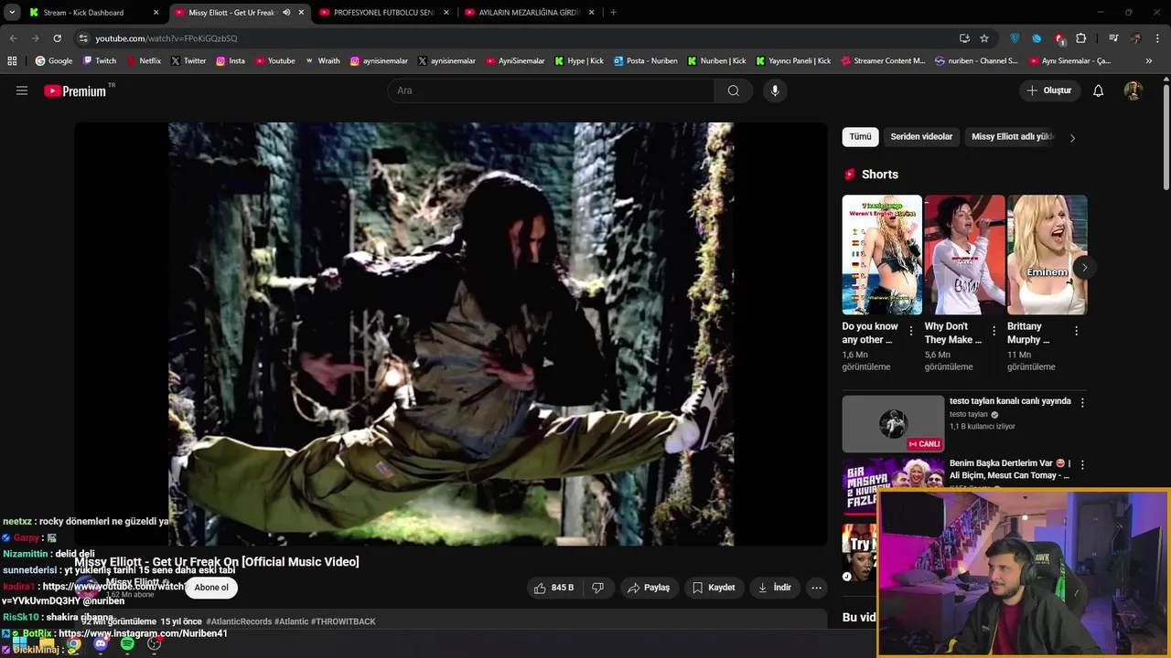This screenshot has width=1171, height=658.
Task: Dislike the Missy Elliott video
Action: (x=598, y=588)
